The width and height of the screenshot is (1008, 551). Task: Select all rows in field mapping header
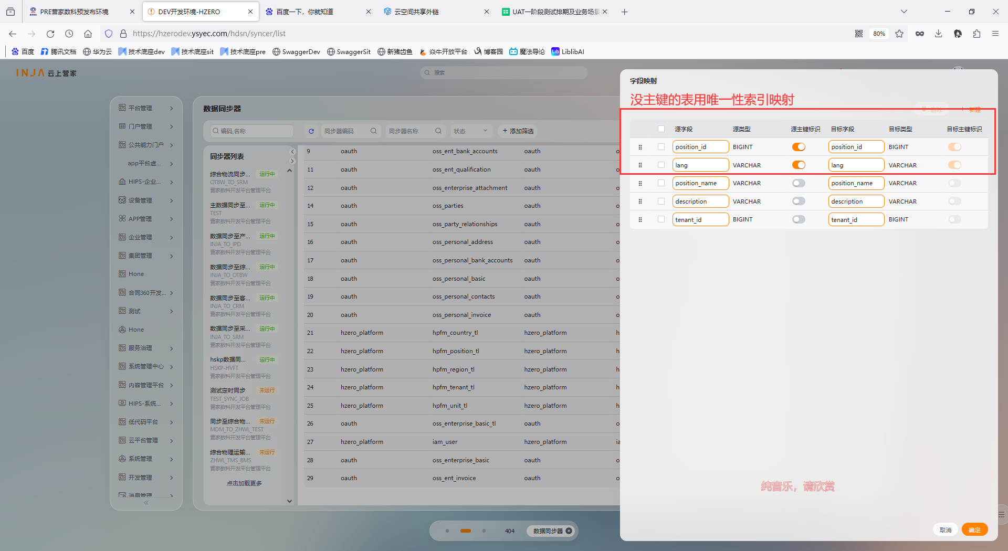point(661,129)
